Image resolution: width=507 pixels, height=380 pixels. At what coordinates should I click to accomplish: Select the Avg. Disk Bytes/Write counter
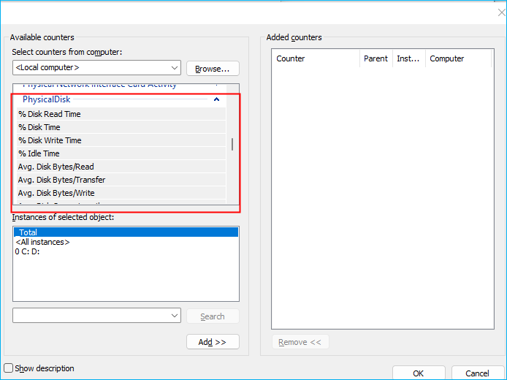(121, 193)
